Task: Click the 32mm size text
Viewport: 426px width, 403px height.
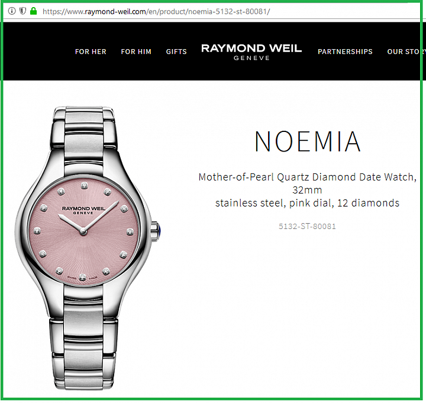Action: [307, 190]
